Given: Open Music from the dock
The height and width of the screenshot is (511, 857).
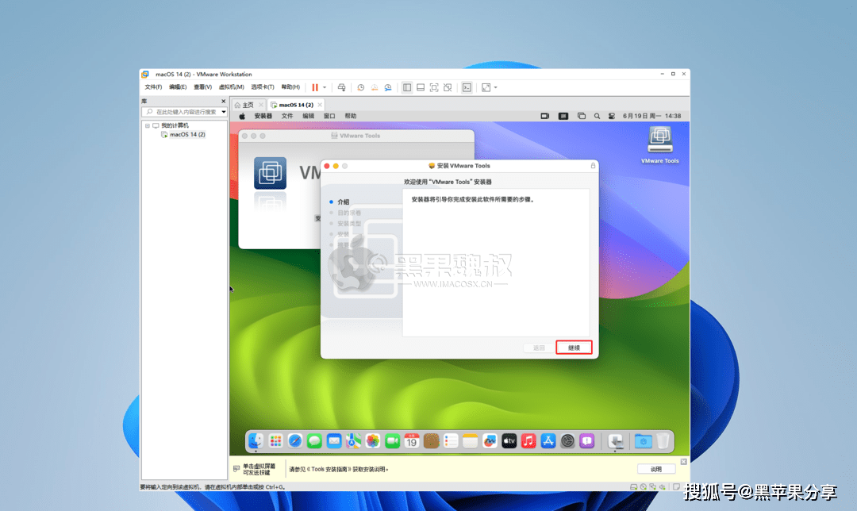Looking at the screenshot, I should click(x=528, y=440).
